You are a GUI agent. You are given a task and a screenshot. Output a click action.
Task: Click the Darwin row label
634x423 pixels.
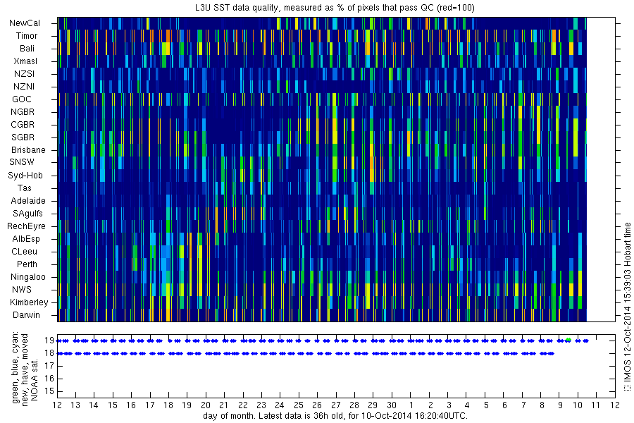point(26,315)
